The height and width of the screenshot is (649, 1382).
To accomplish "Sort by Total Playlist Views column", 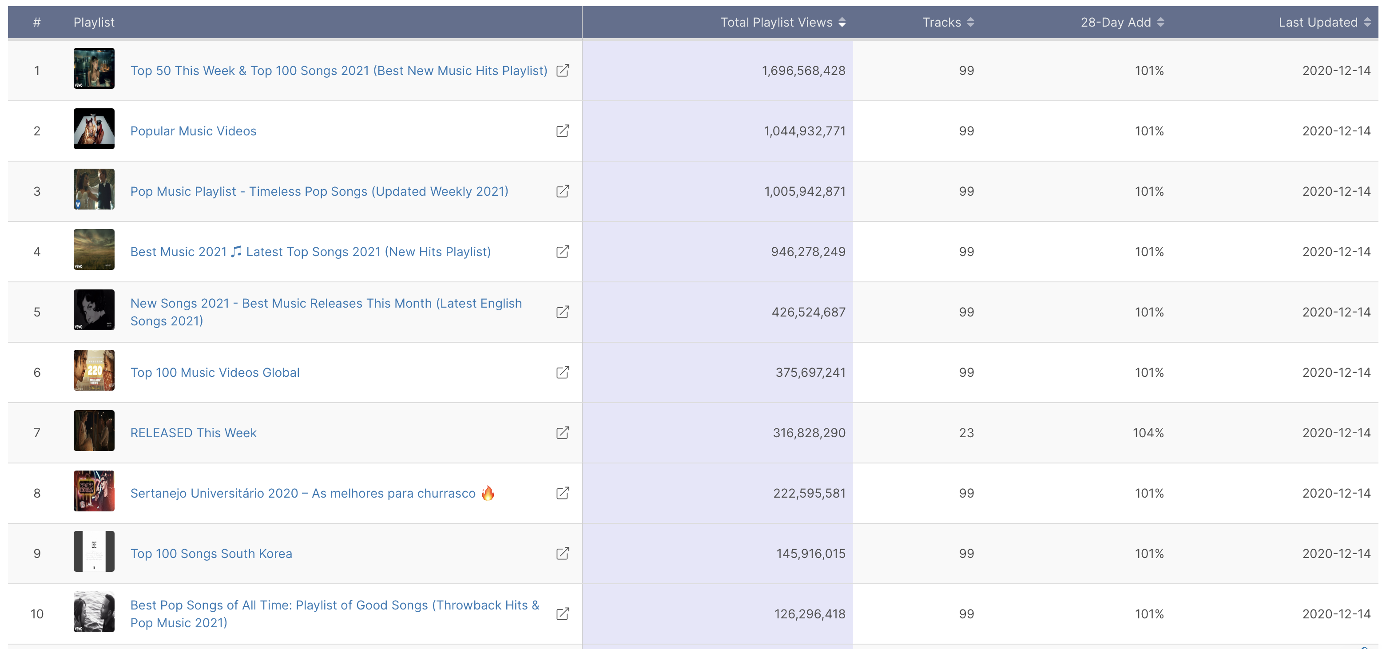I will point(842,22).
